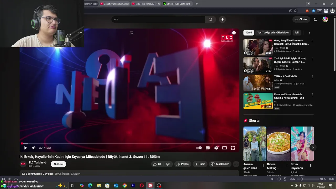Open the taskbar volume speaker icon
336x189 pixels.
coord(313,186)
